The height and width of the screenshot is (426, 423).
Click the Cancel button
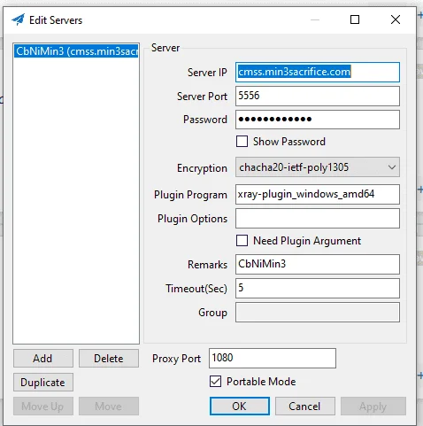pos(305,407)
